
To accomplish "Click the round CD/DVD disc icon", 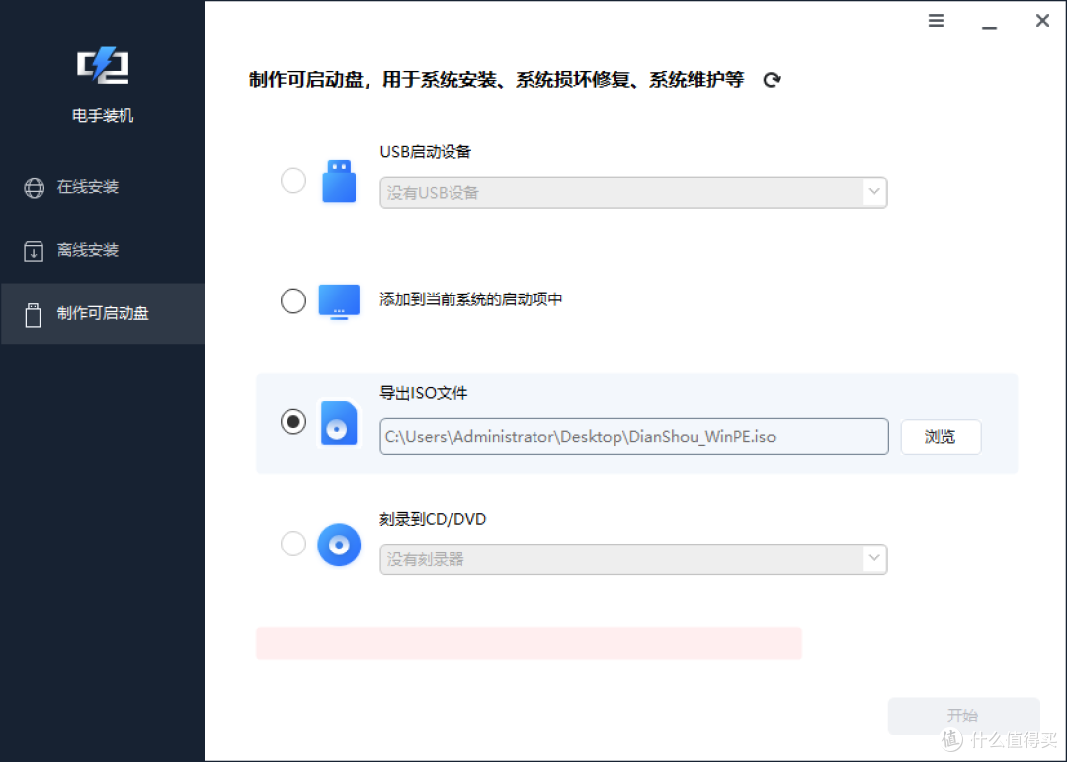I will (x=339, y=545).
